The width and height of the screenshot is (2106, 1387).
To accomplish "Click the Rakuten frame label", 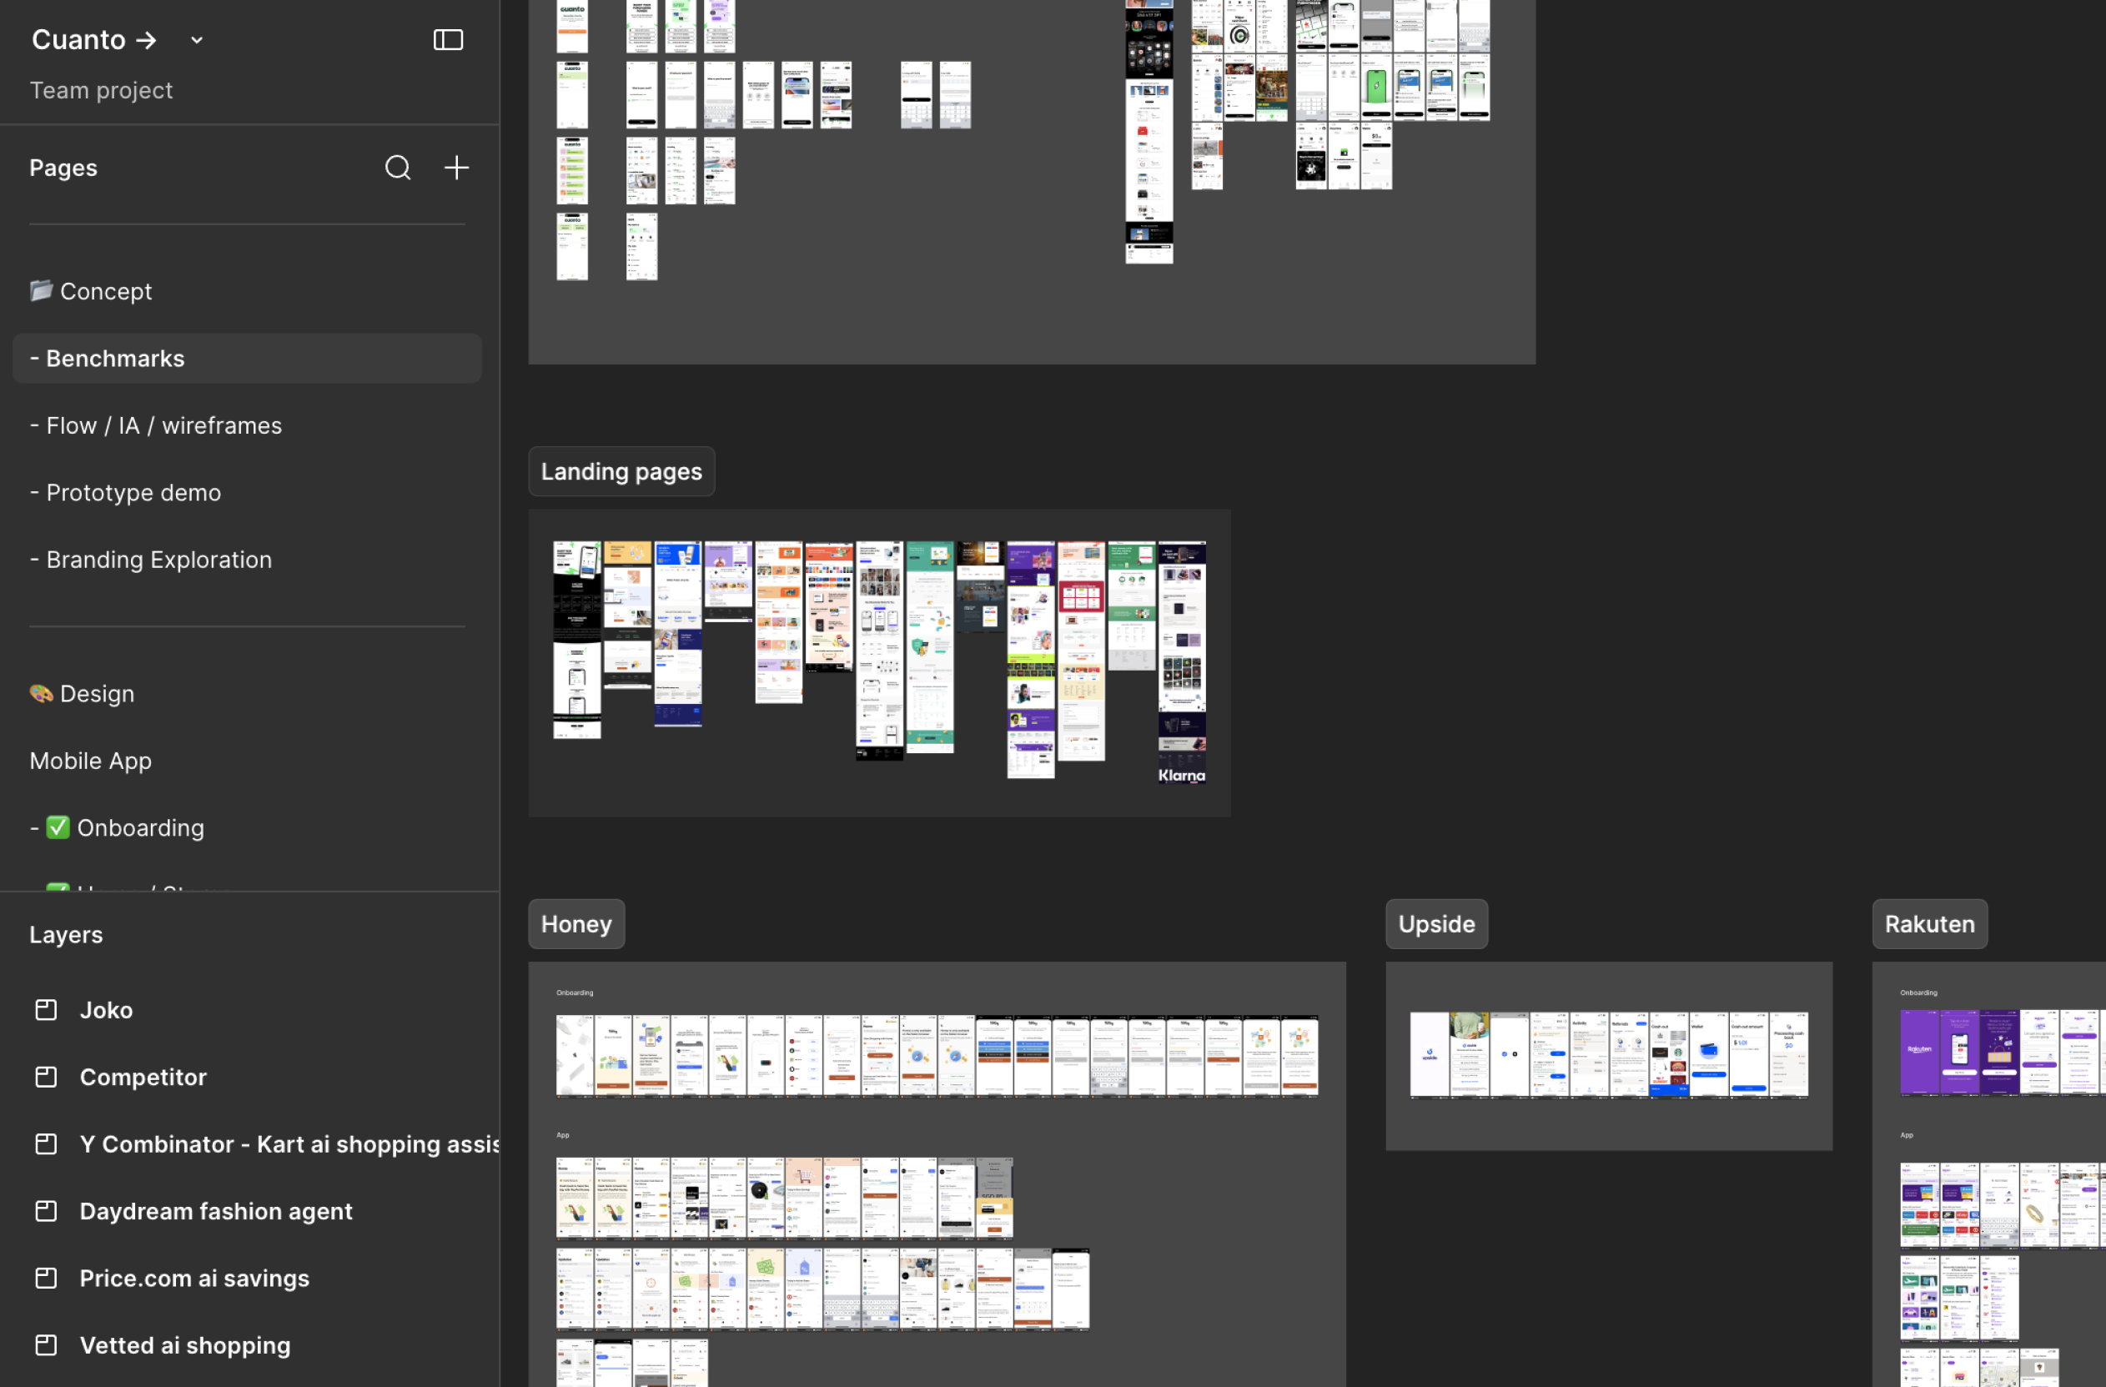I will click(x=1929, y=924).
